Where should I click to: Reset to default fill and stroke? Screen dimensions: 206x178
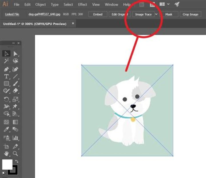coord(4,173)
